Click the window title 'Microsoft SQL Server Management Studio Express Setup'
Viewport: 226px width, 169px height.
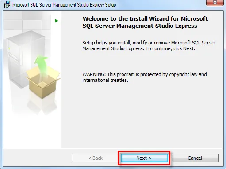tap(64, 5)
